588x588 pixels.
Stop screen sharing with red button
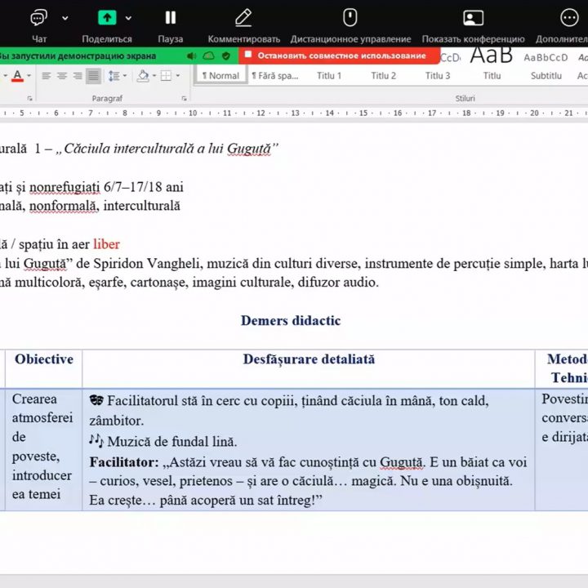click(x=336, y=56)
